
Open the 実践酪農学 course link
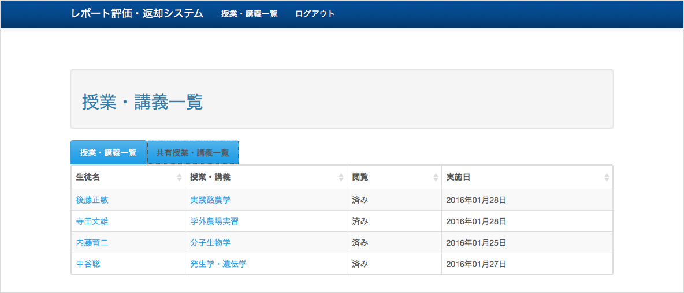tap(210, 200)
